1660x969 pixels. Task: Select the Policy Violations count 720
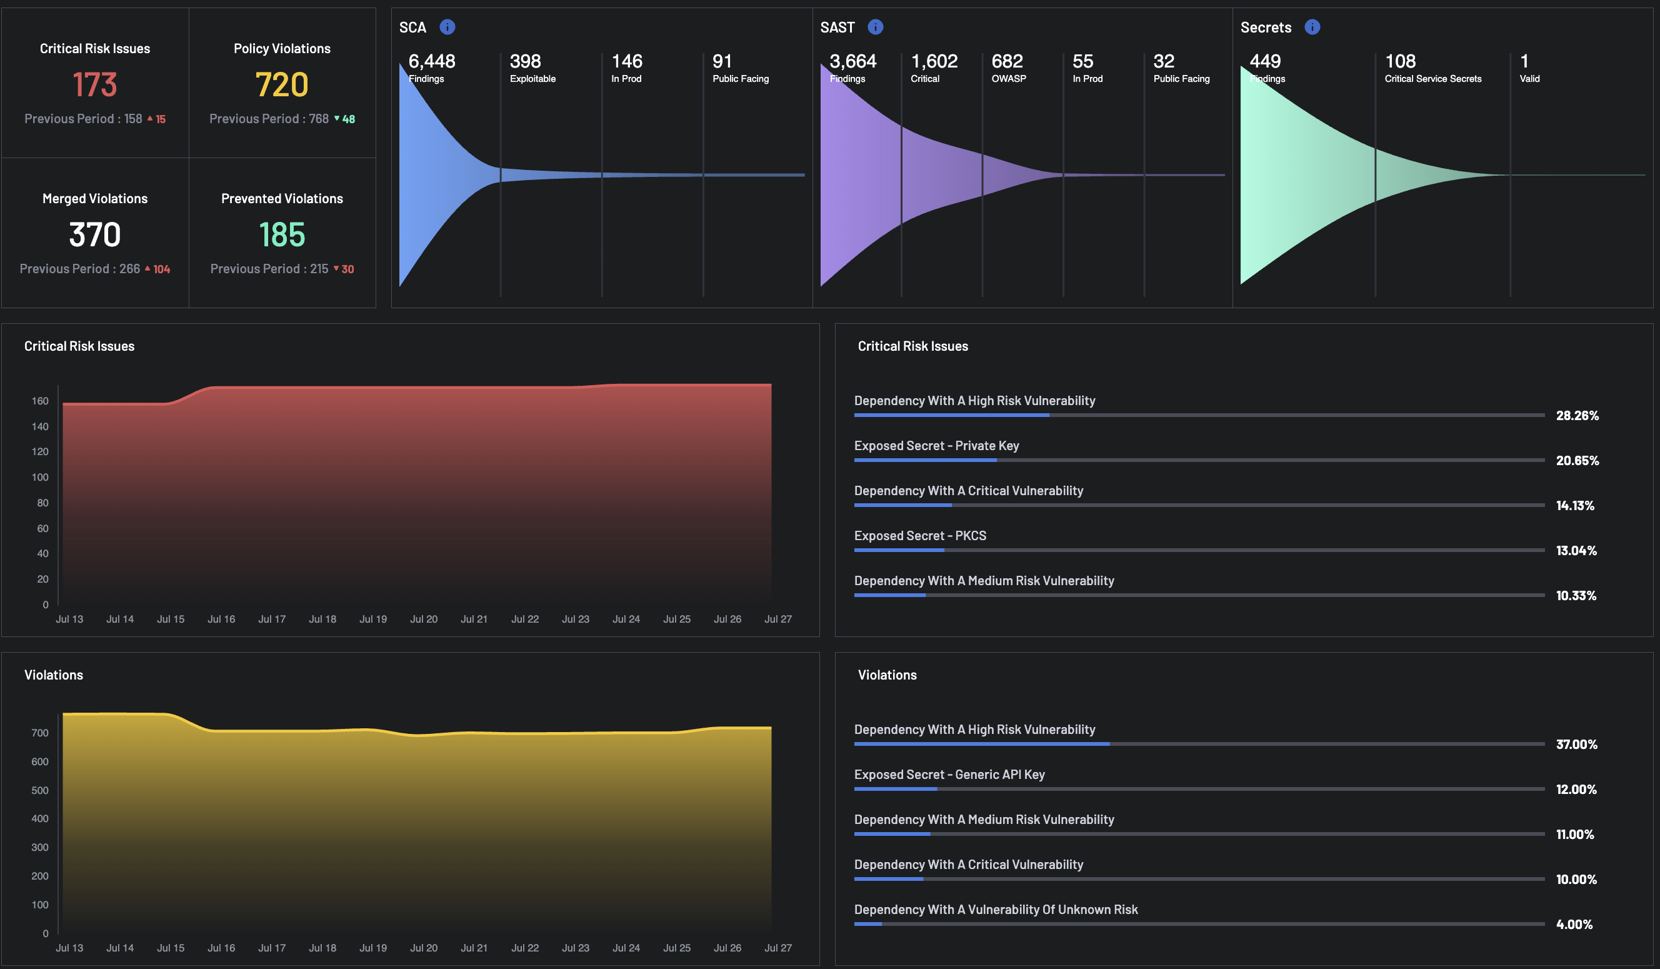[282, 85]
